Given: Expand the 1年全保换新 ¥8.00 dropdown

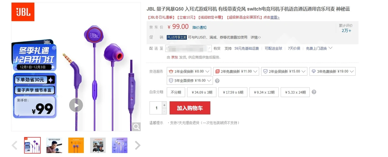Looking at the screenshot, I should [x=189, y=71].
